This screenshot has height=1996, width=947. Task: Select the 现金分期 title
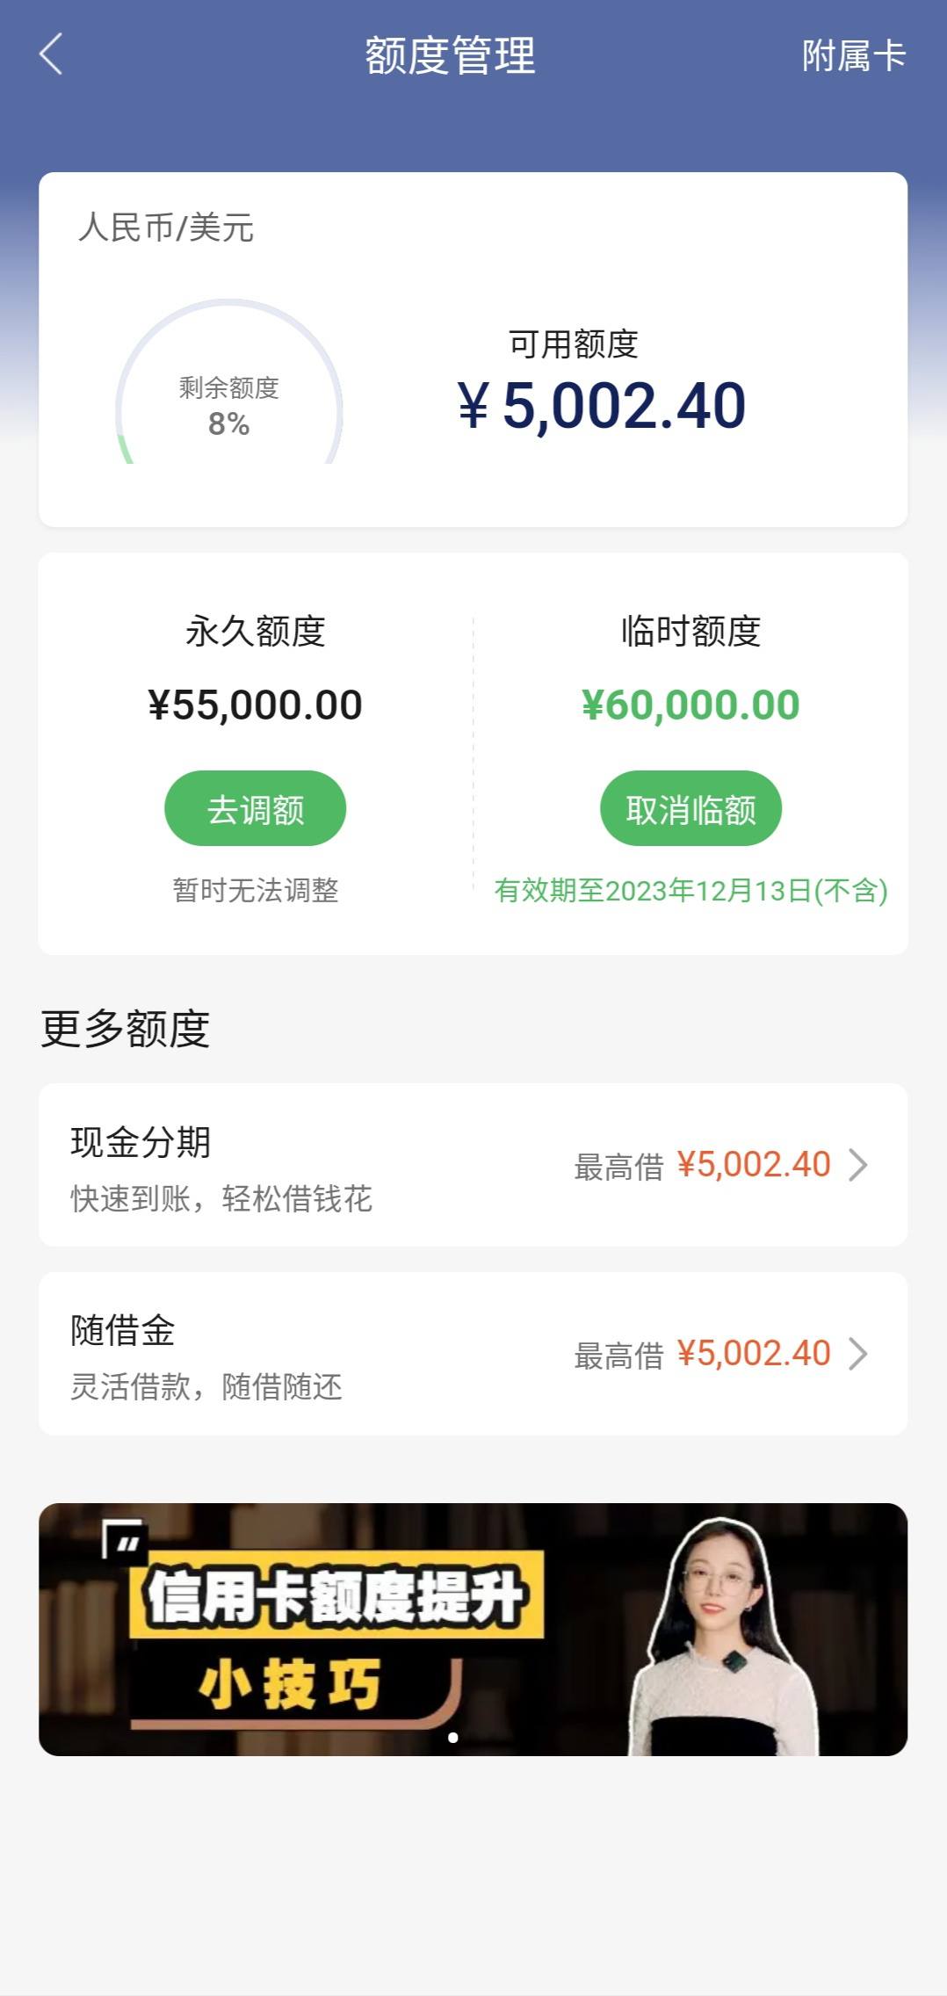141,1142
